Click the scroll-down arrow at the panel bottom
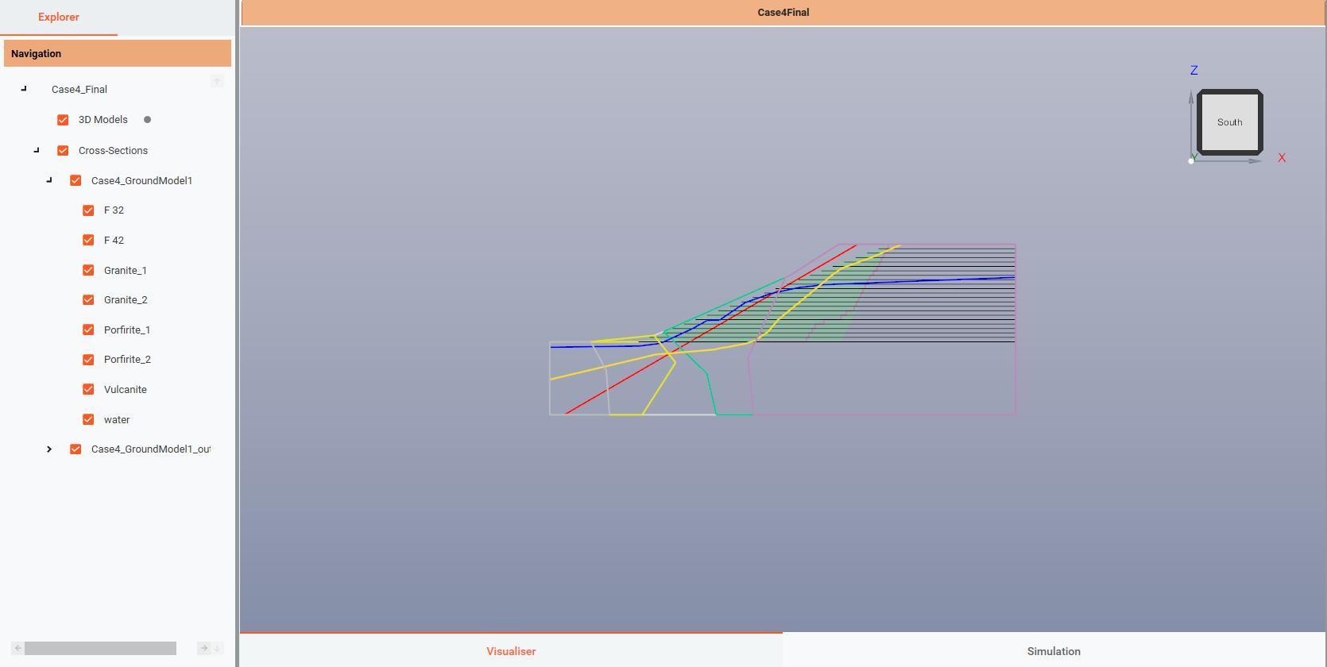The image size is (1327, 667). click(217, 649)
